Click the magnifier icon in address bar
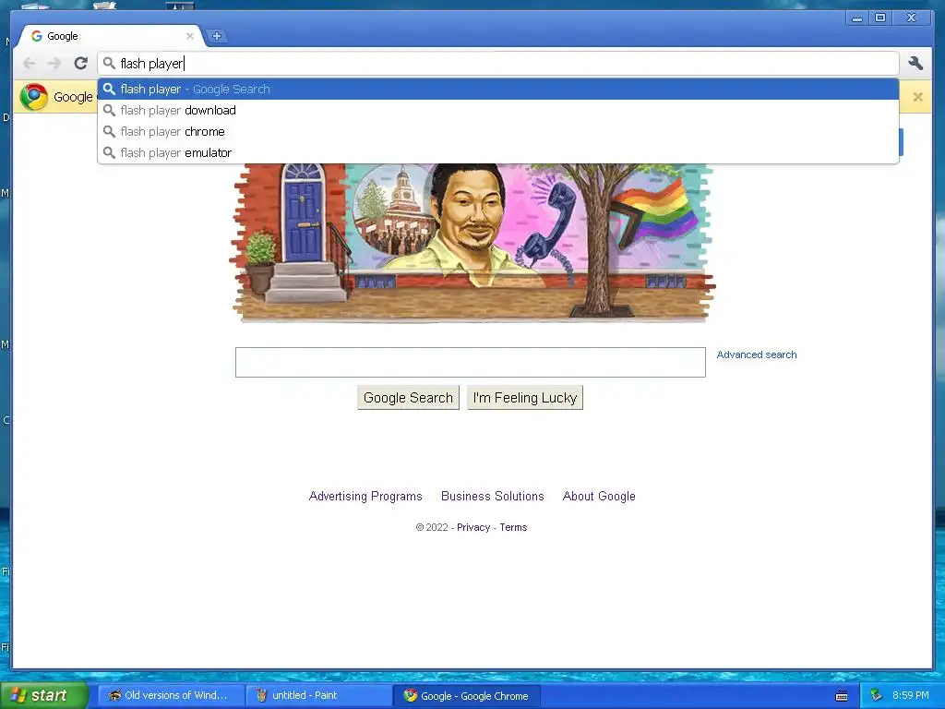 (109, 64)
